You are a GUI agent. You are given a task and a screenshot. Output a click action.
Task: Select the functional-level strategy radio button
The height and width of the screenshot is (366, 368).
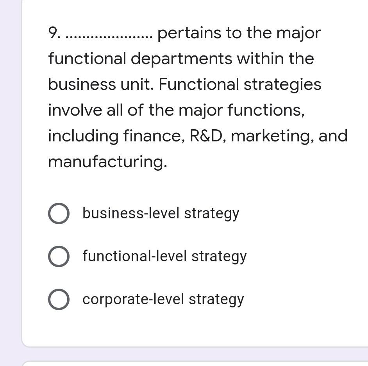point(59,256)
